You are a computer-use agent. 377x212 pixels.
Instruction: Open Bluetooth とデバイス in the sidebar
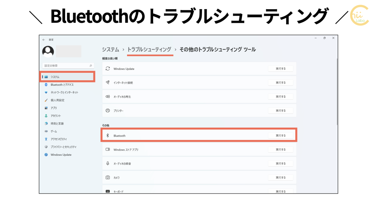62,85
